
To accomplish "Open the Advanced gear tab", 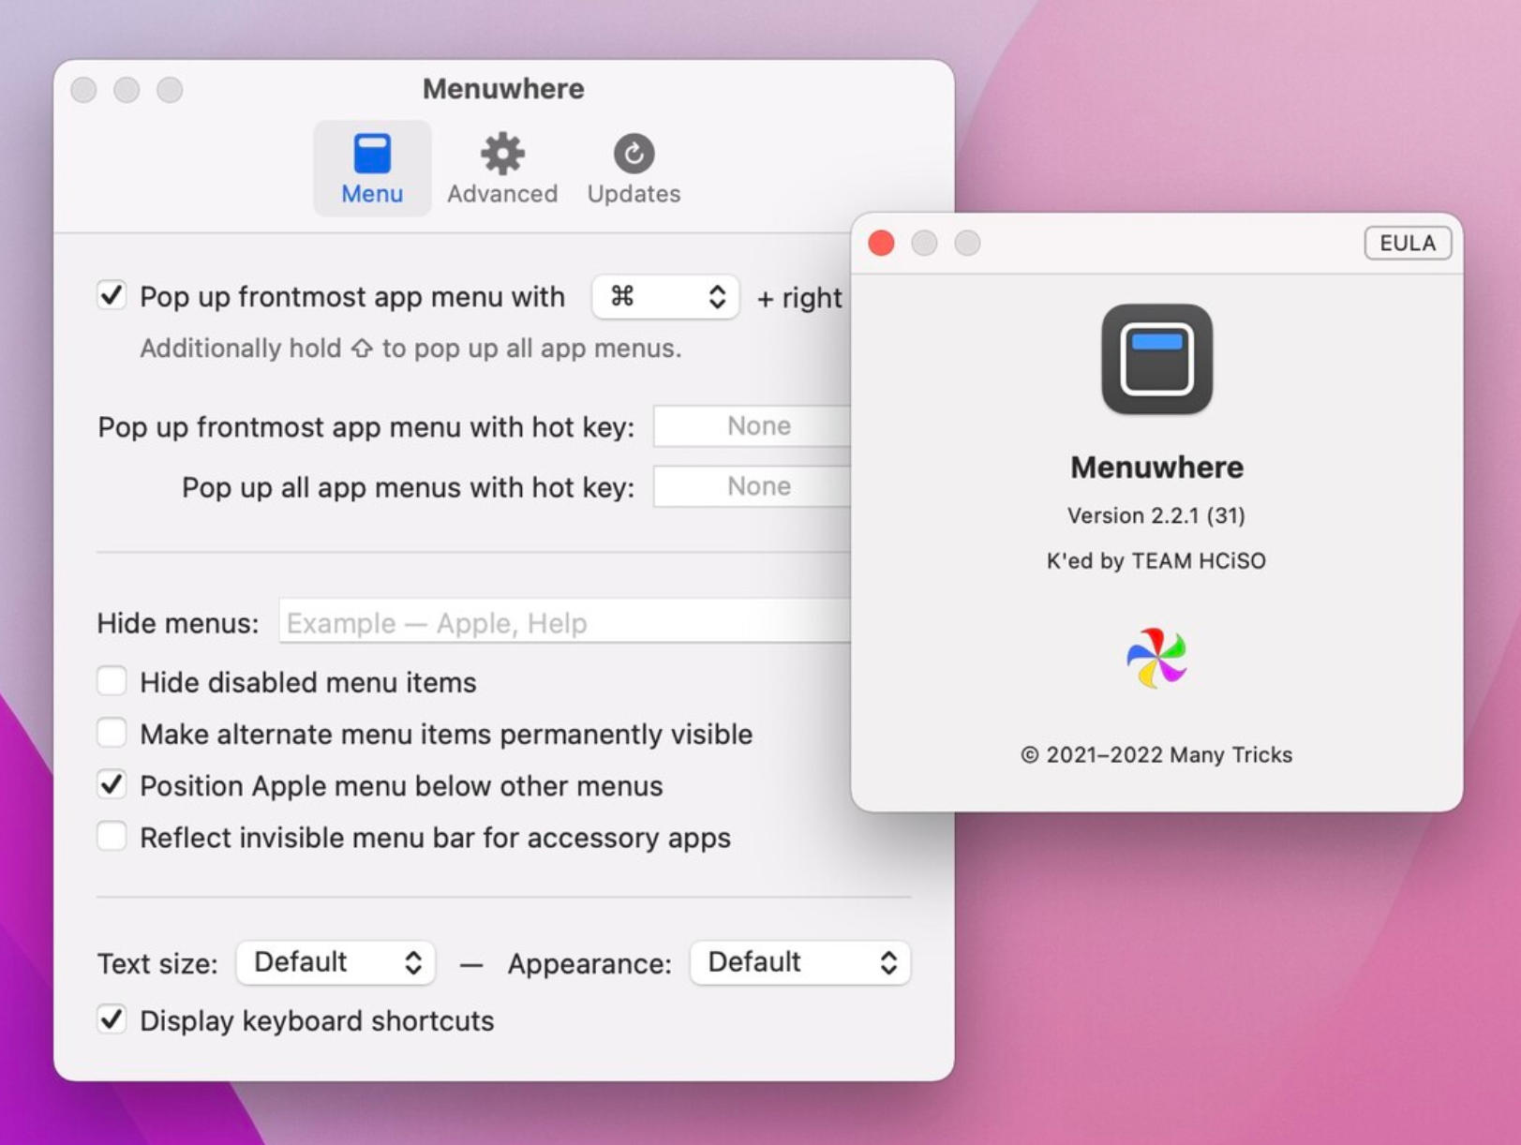I will click(502, 169).
